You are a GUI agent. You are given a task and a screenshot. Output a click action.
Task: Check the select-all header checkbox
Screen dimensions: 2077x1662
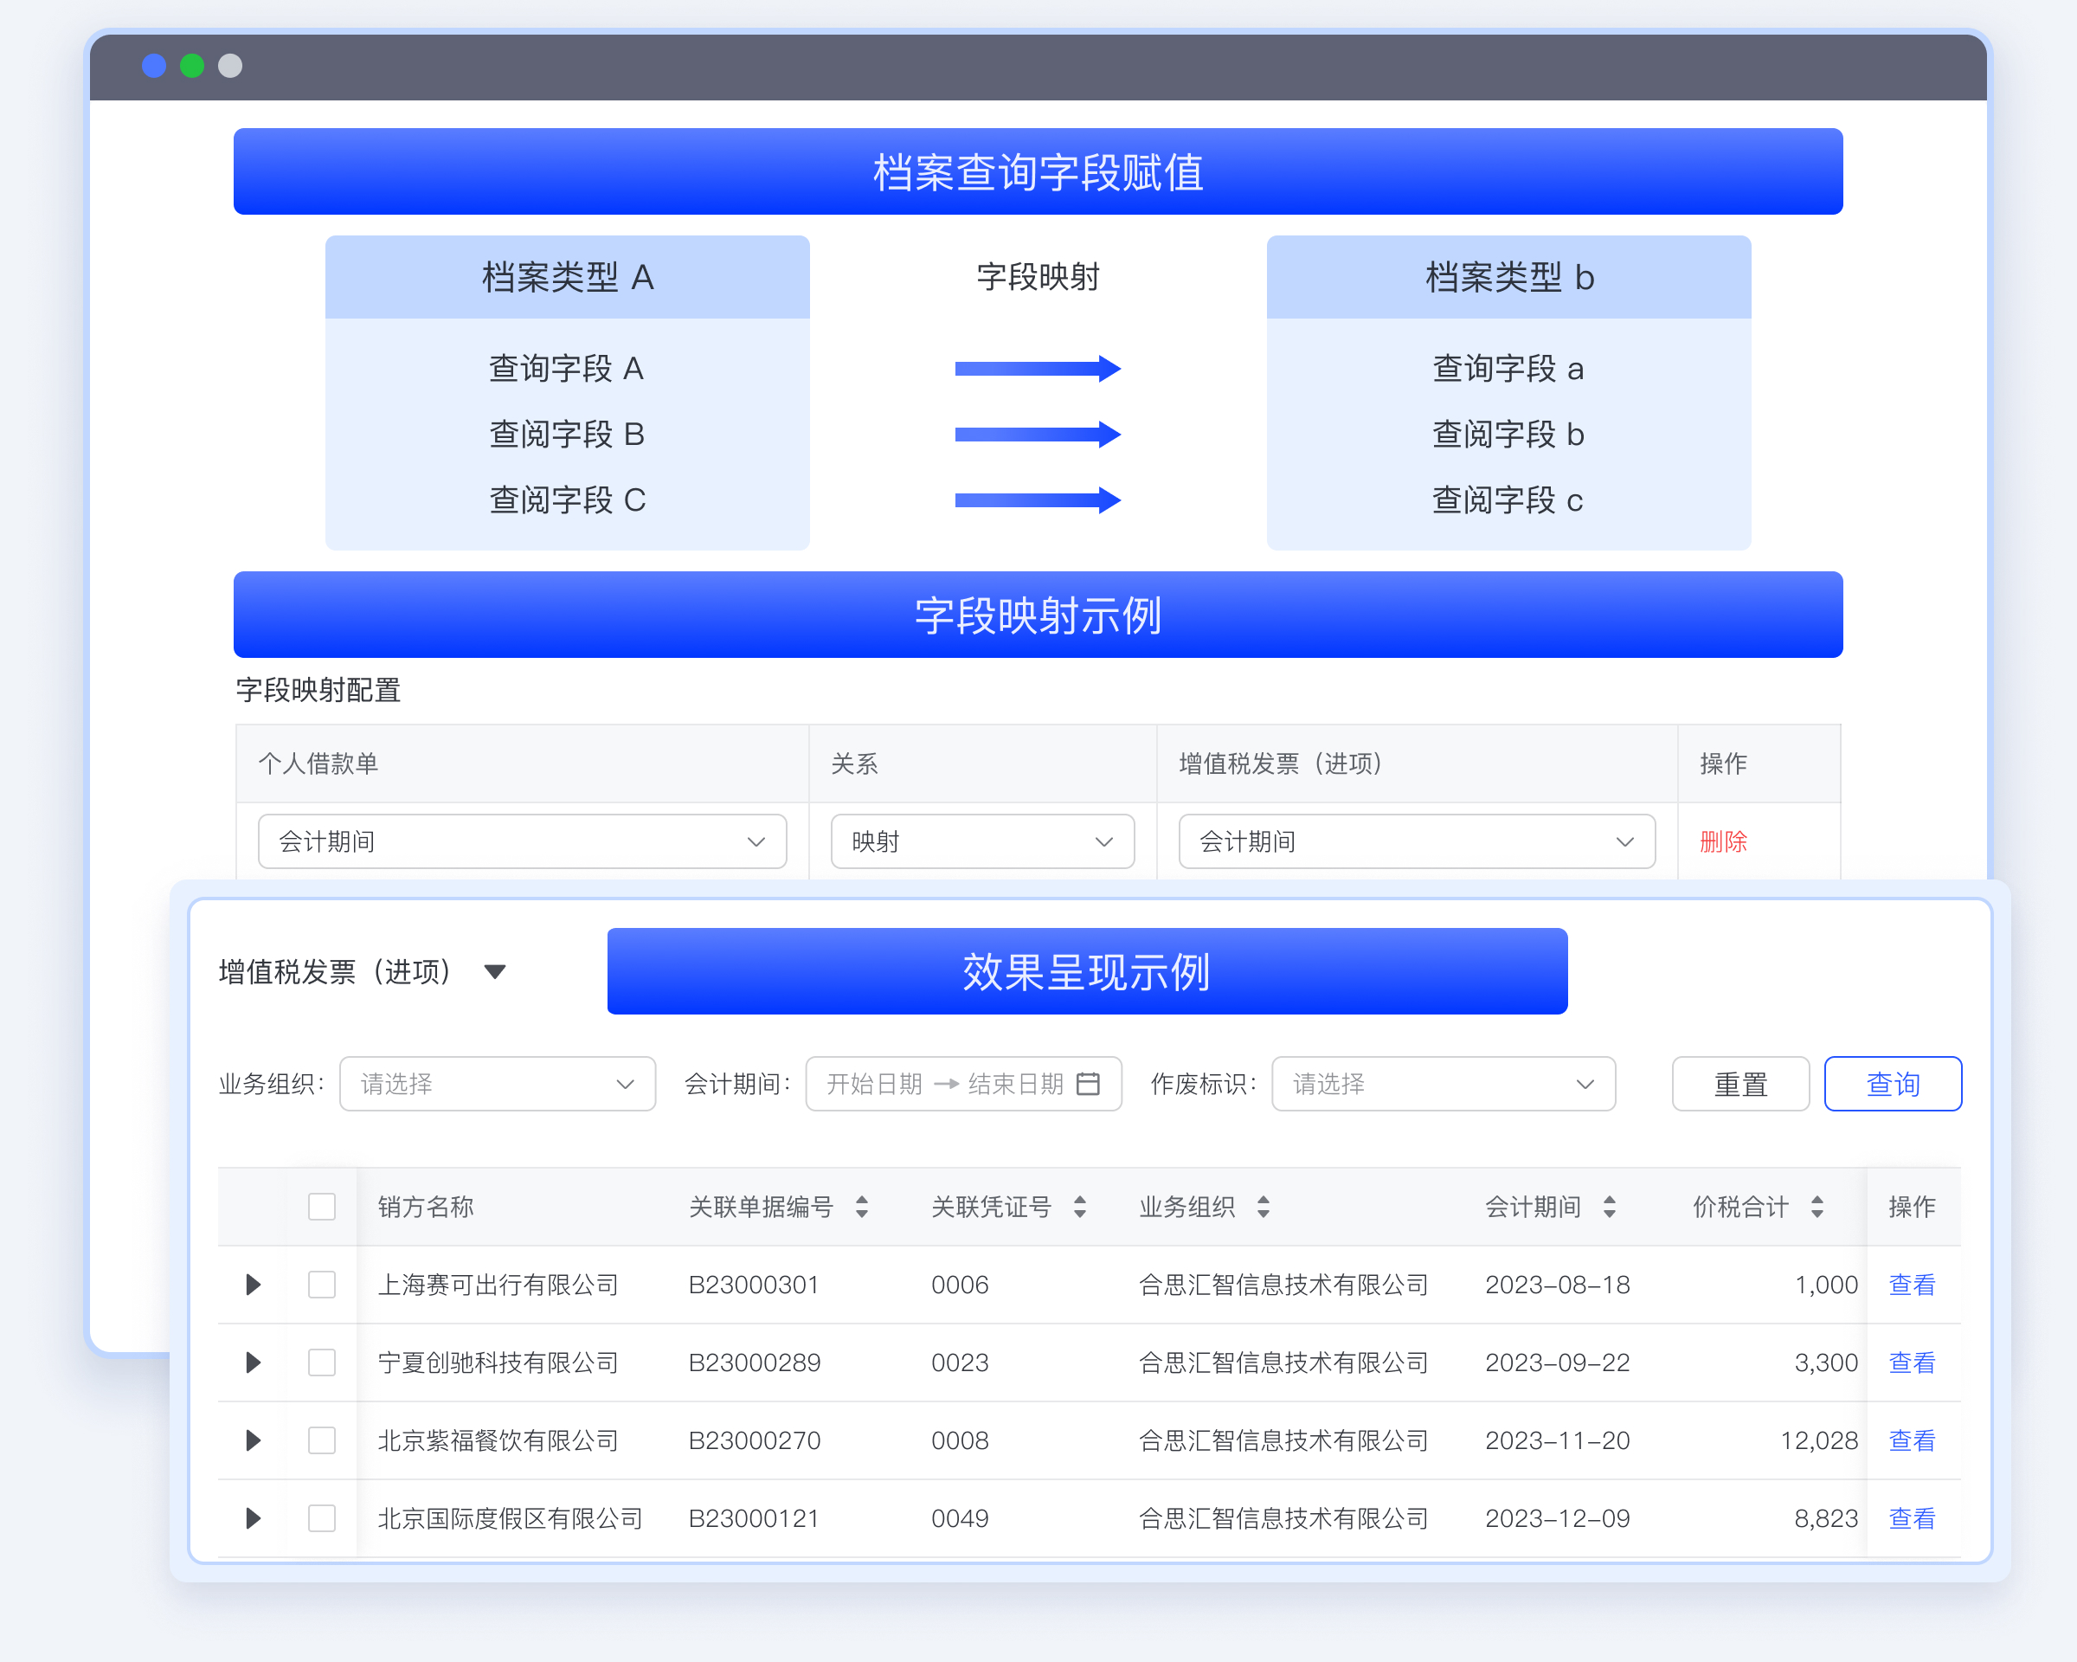[x=322, y=1207]
